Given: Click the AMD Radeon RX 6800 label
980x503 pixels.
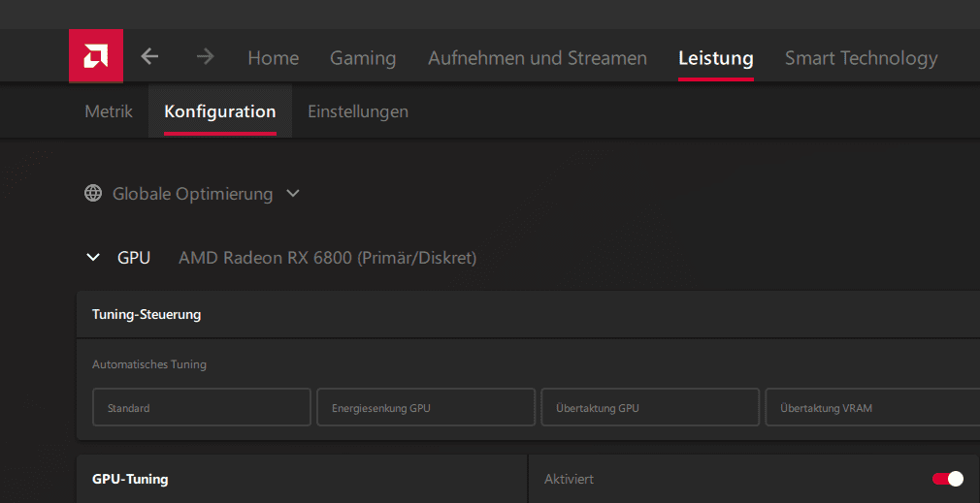Looking at the screenshot, I should [328, 257].
